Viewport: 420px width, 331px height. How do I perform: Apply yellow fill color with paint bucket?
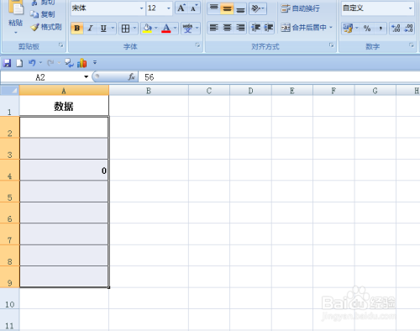pyautogui.click(x=147, y=29)
